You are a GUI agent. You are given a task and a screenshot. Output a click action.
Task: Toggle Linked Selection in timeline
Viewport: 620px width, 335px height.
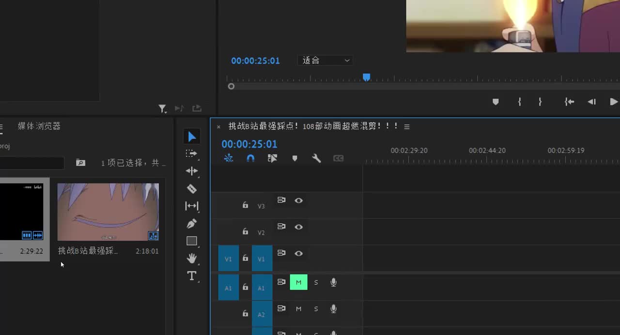pyautogui.click(x=273, y=158)
